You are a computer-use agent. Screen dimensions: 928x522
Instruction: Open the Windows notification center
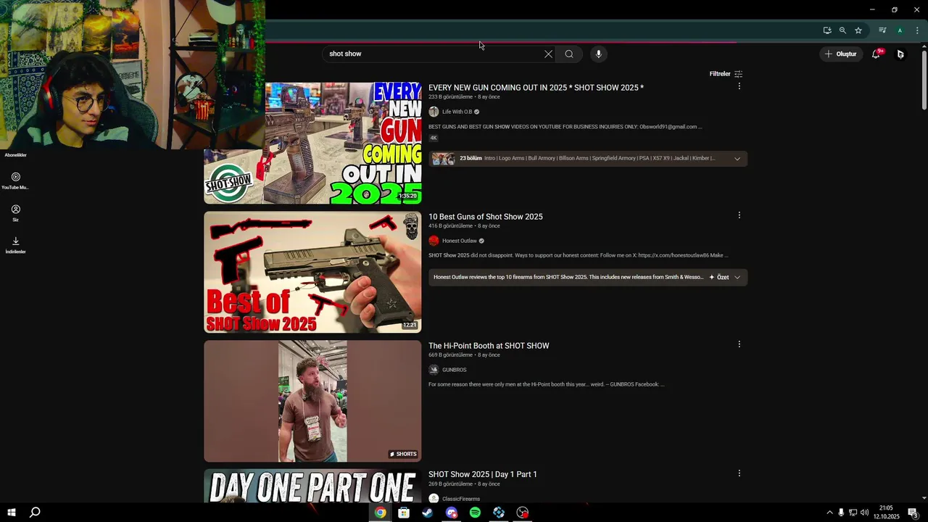[x=913, y=513]
